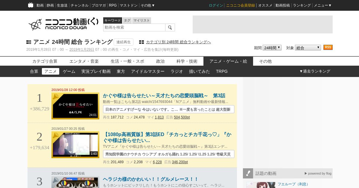
Task: Click the pen icon beside 話題の動画
Action: (x=248, y=173)
